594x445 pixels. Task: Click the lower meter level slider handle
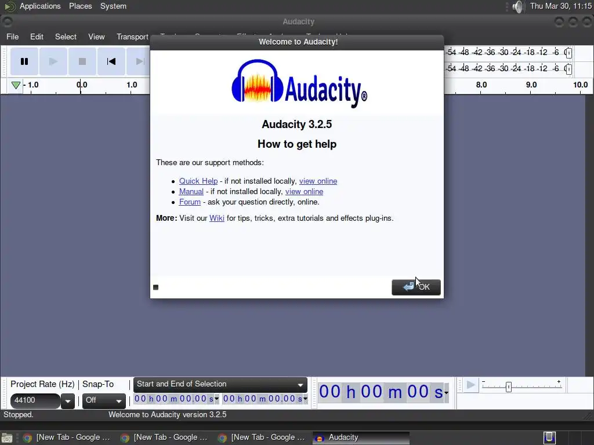(568, 69)
